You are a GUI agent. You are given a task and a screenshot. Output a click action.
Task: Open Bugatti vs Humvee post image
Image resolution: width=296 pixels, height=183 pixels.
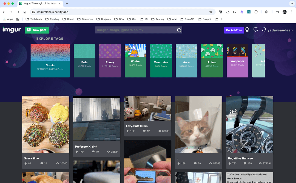[x=250, y=125]
